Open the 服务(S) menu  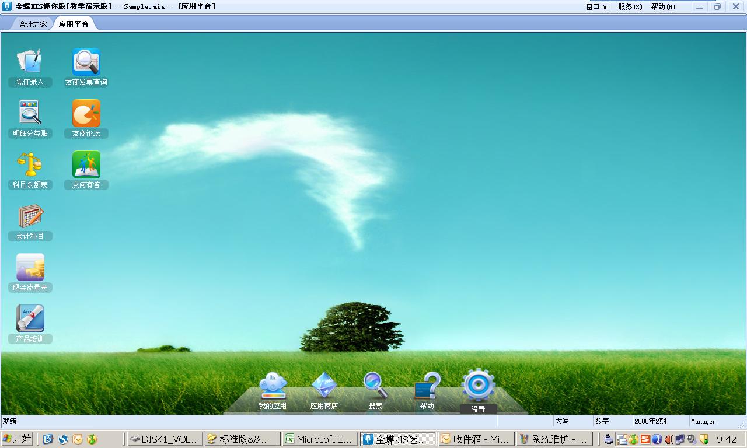630,7
